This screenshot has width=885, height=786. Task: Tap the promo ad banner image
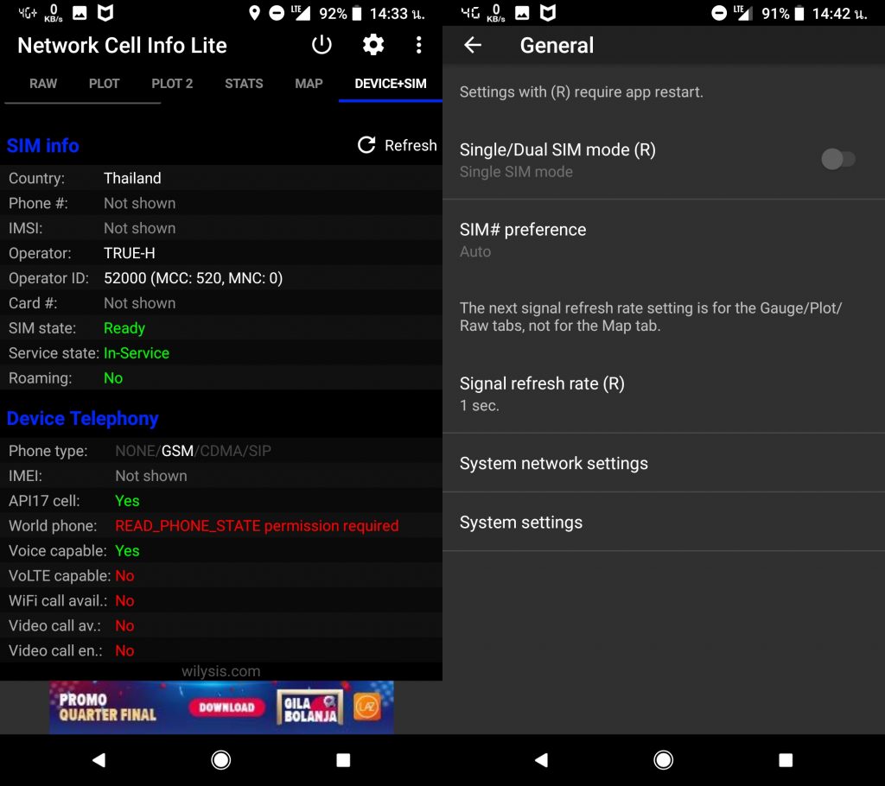[221, 707]
